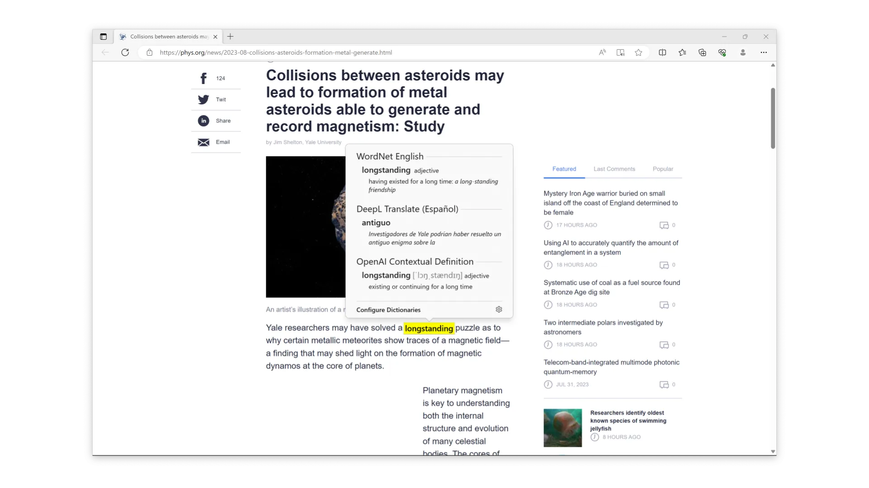Click the WordNet English heading
The image size is (869, 488).
[390, 156]
